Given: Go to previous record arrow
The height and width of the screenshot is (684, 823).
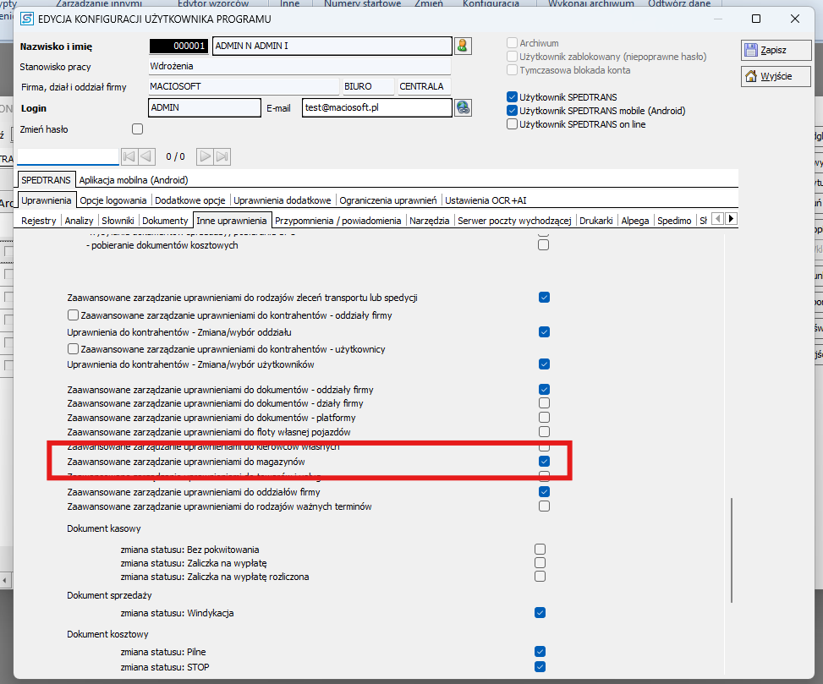Looking at the screenshot, I should [x=146, y=156].
